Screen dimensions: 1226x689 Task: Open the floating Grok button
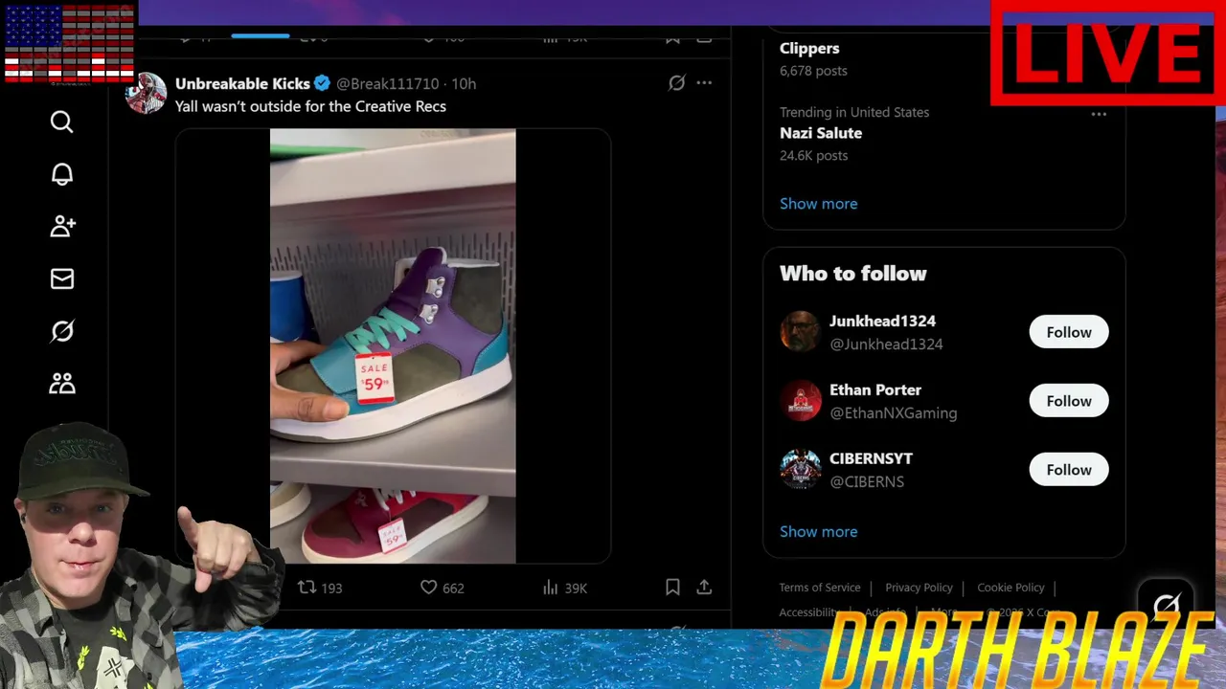1166,604
